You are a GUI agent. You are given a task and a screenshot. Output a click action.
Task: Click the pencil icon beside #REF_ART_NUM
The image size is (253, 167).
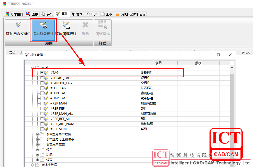point(46,124)
